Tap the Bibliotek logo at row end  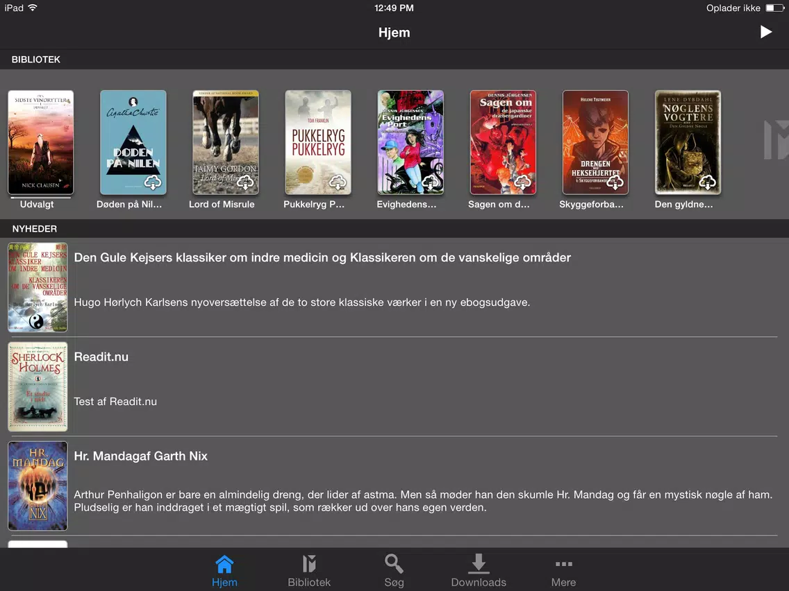pyautogui.click(x=776, y=140)
